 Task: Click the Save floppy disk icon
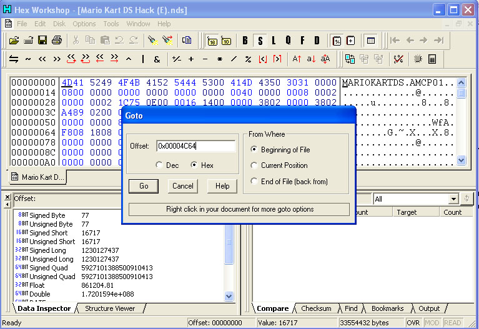click(x=42, y=41)
